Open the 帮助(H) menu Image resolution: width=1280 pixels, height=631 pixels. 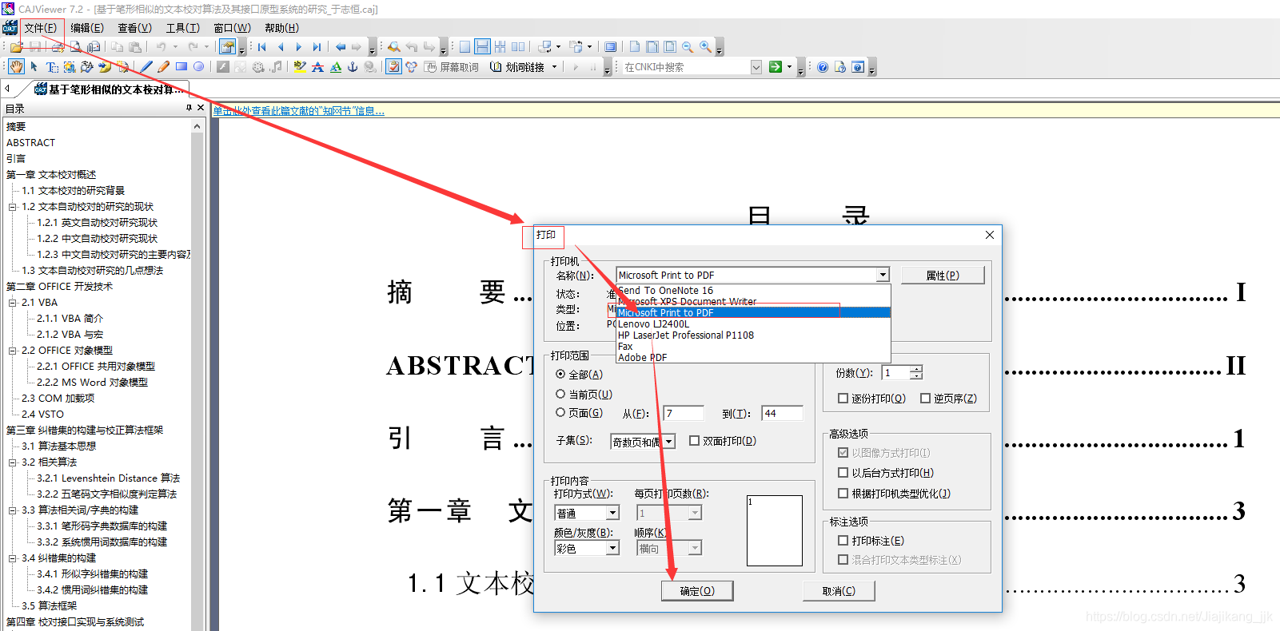[x=281, y=28]
